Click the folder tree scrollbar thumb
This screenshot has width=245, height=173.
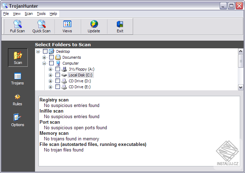pos(240,61)
